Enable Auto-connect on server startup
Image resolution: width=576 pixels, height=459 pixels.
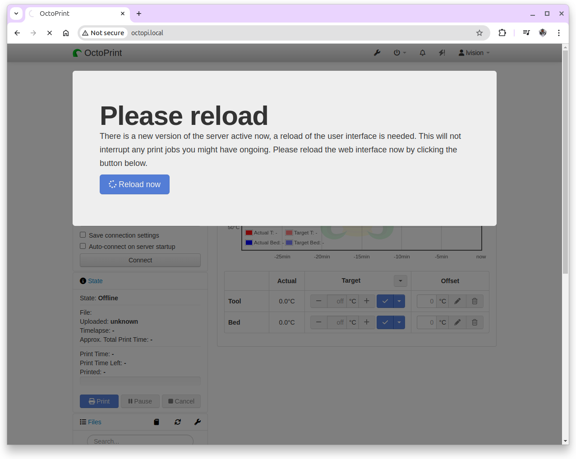[83, 246]
